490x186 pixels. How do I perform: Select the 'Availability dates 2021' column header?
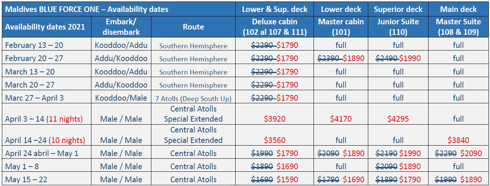click(x=45, y=27)
